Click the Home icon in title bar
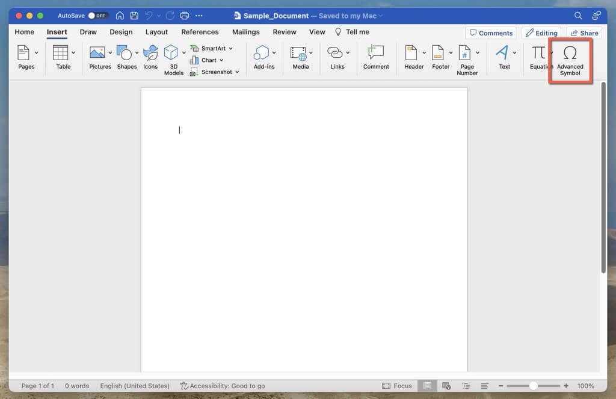616x399 pixels. pyautogui.click(x=120, y=16)
